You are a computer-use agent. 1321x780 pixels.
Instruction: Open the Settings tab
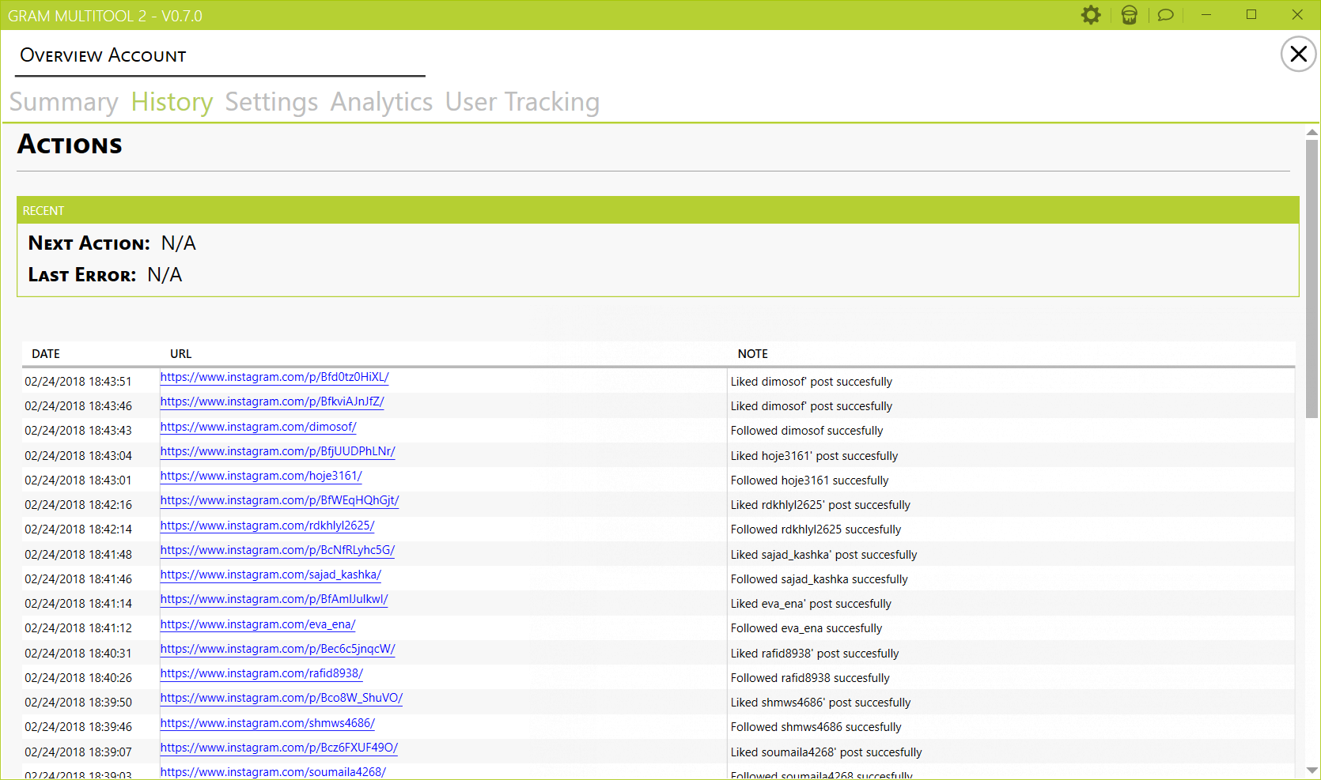click(271, 102)
